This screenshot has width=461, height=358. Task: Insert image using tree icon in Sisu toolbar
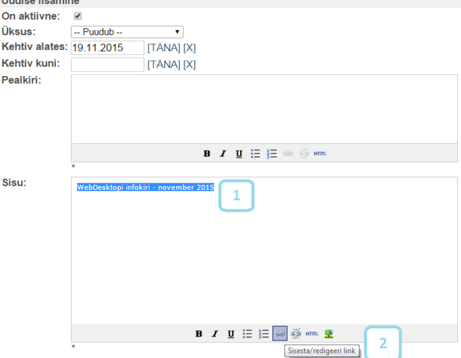[329, 333]
